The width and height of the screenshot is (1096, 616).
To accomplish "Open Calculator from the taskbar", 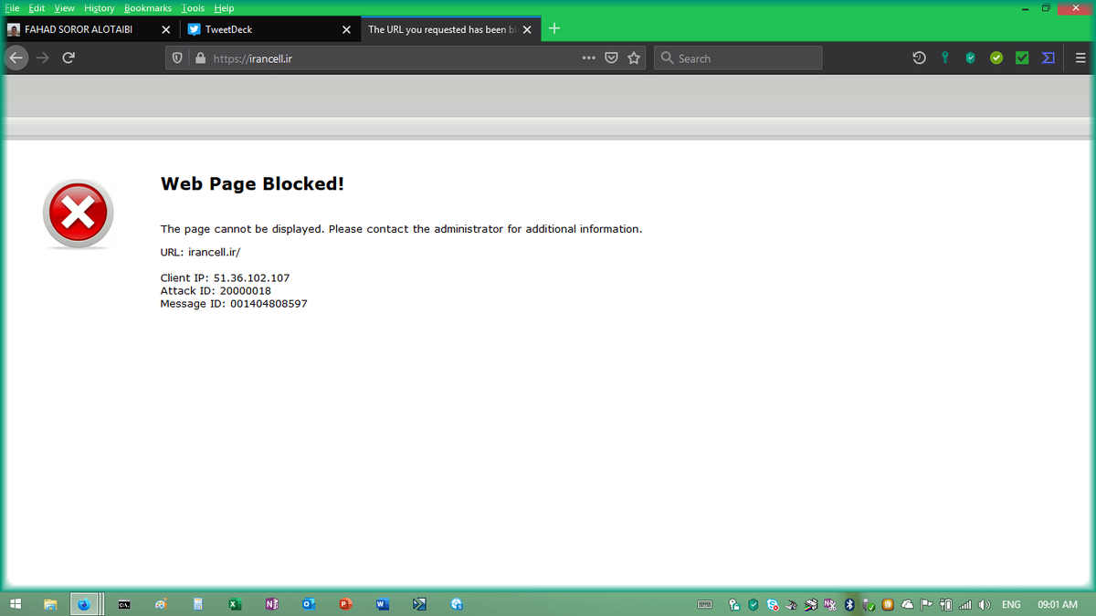I will (x=197, y=604).
